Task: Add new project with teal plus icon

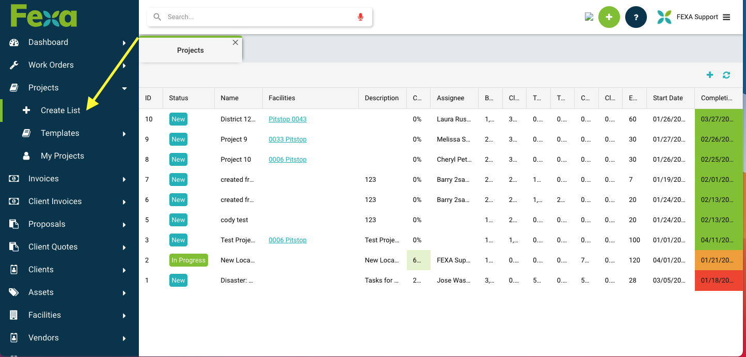Action: click(x=710, y=75)
